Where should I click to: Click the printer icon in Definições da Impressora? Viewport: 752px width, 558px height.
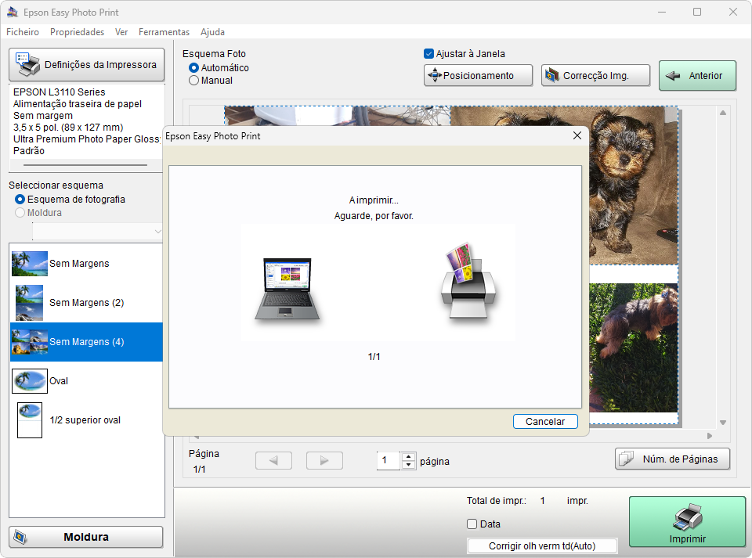28,65
